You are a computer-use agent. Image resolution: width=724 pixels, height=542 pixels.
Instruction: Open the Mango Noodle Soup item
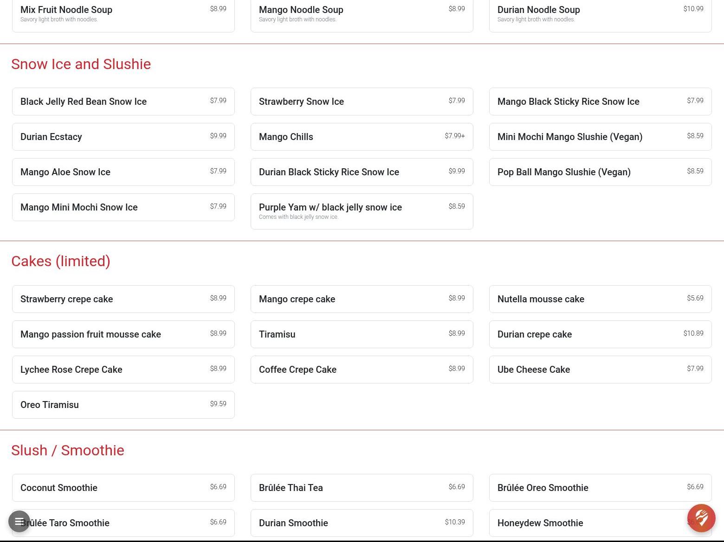(362, 16)
